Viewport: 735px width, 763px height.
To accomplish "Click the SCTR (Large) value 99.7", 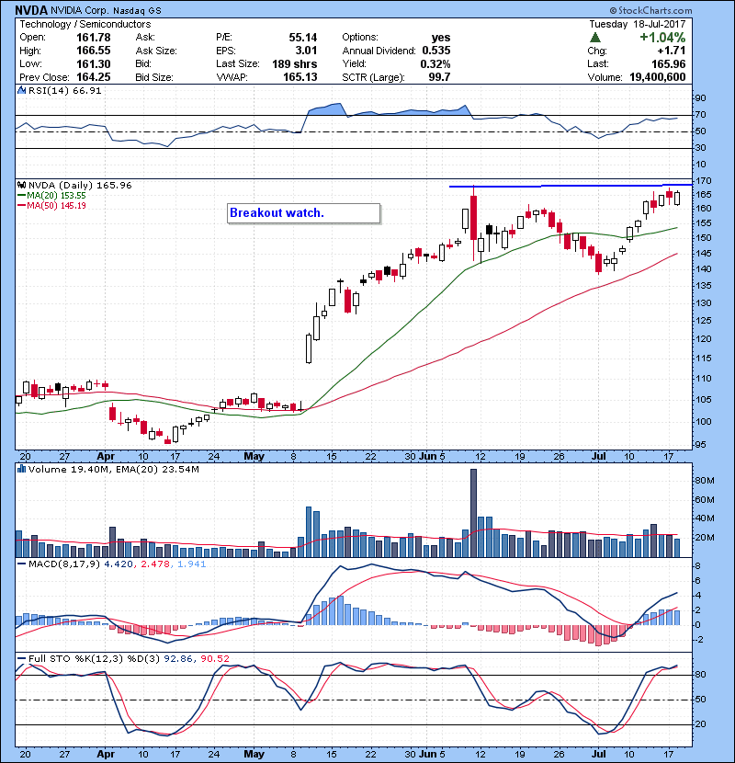I will (x=440, y=77).
